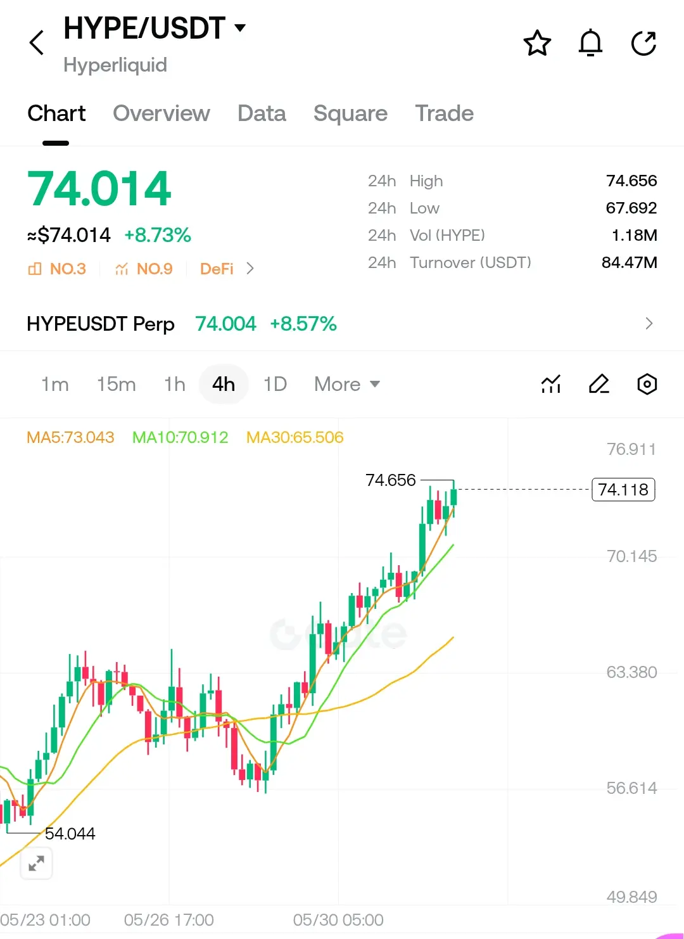Image resolution: width=684 pixels, height=939 pixels.
Task: Open chart settings hexagon icon
Action: (x=647, y=384)
